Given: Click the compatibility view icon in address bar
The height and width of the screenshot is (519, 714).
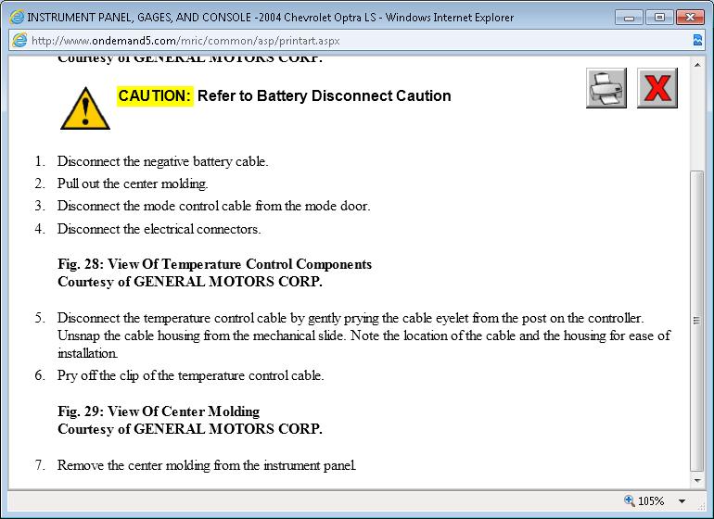Looking at the screenshot, I should click(x=697, y=41).
